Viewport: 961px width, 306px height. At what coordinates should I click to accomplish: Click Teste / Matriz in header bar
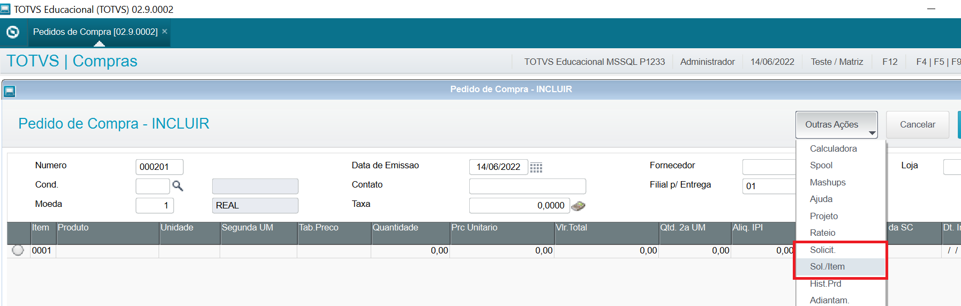tap(837, 62)
